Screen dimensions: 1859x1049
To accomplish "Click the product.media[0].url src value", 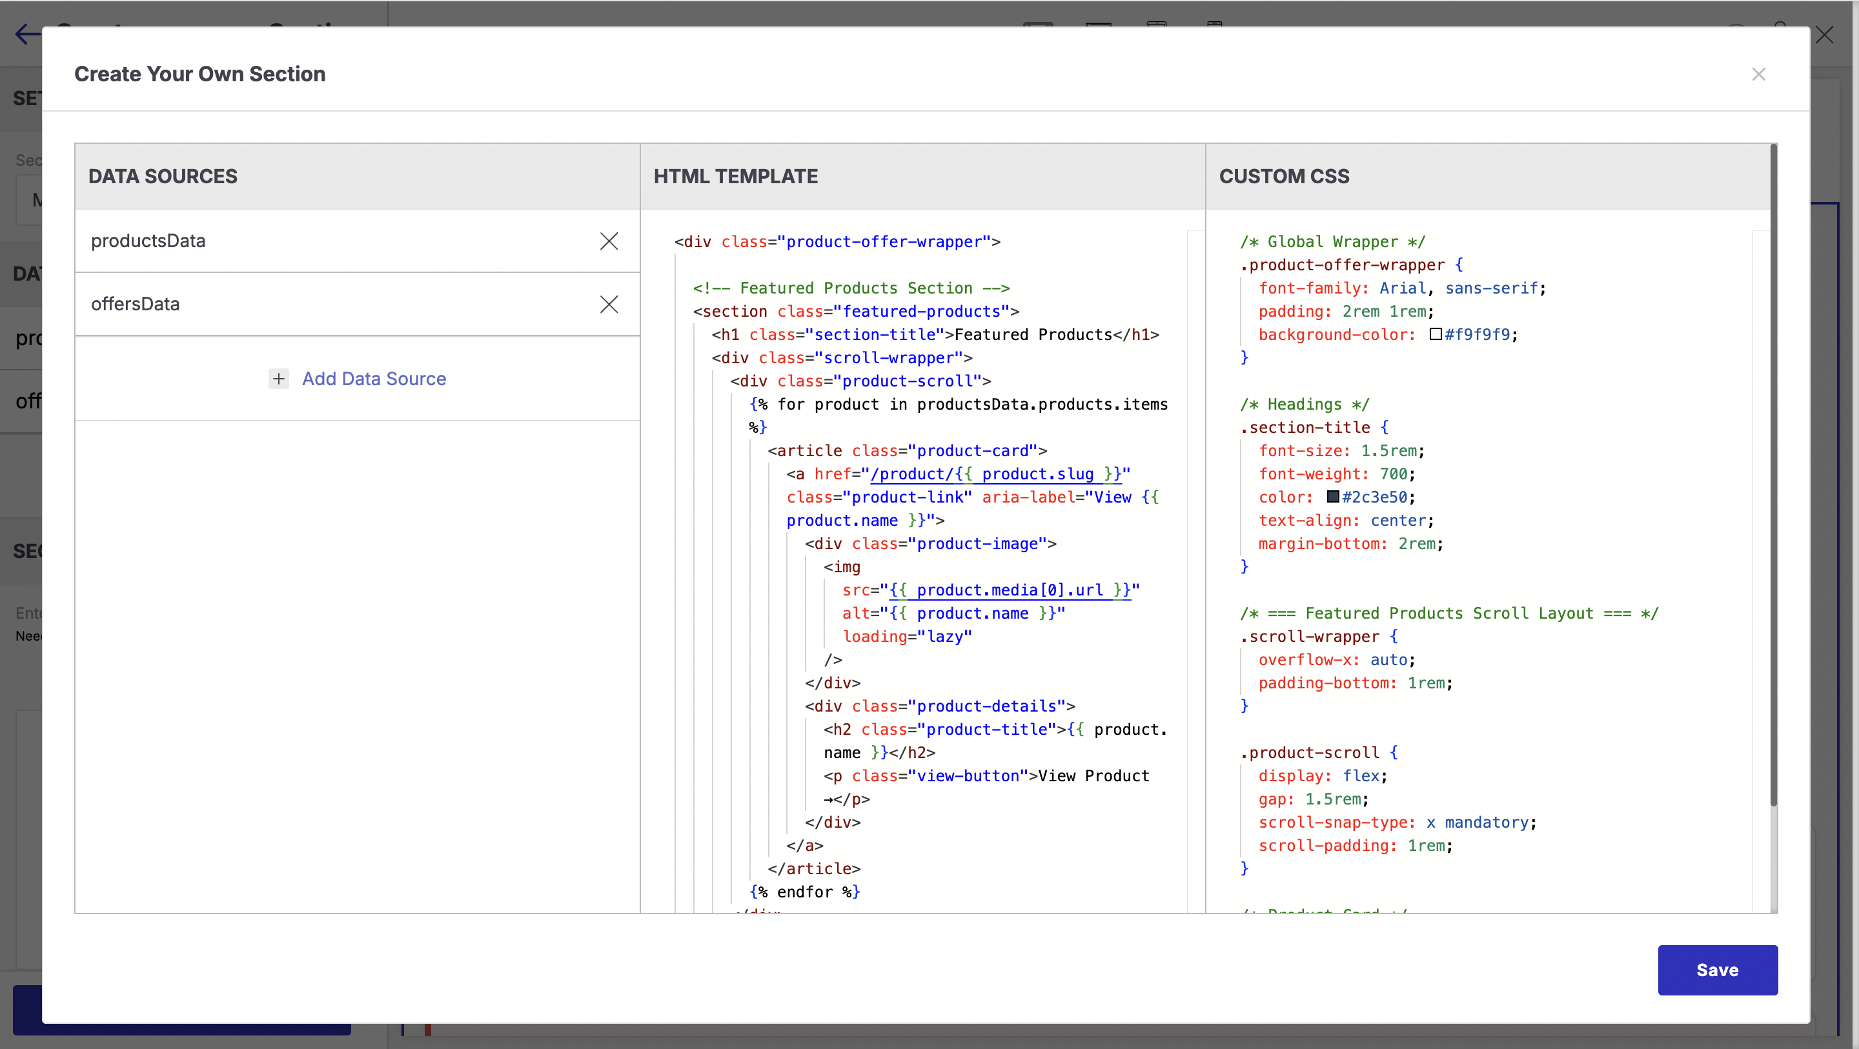I will tap(1010, 590).
